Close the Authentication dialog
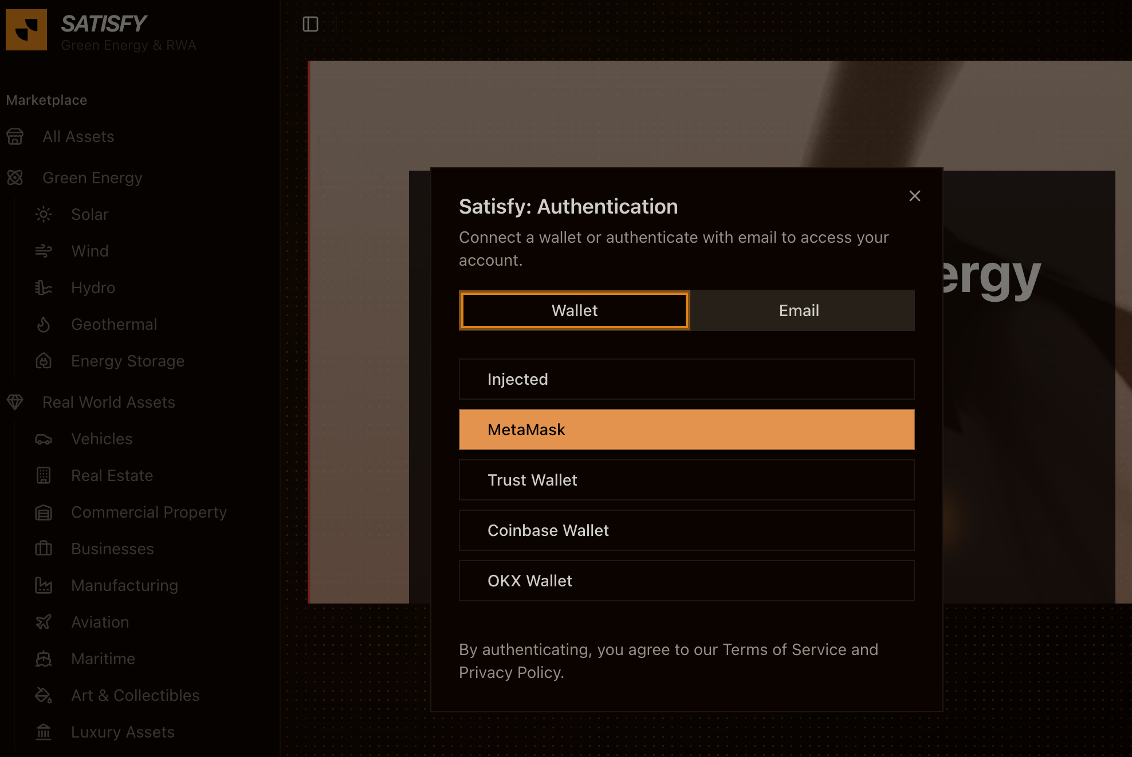The height and width of the screenshot is (757, 1132). (914, 196)
